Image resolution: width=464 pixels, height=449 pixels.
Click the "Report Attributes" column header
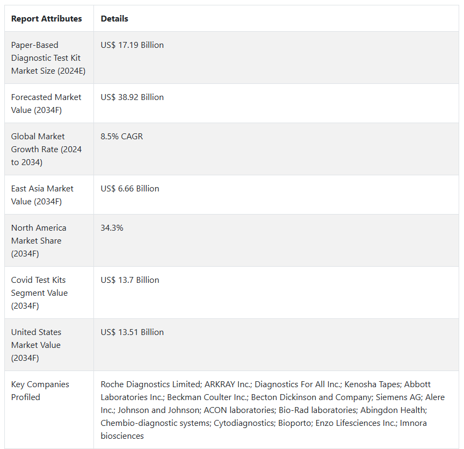coord(47,19)
